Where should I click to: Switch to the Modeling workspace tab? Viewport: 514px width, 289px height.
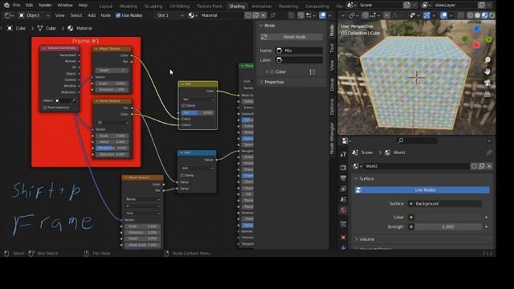[x=128, y=6]
